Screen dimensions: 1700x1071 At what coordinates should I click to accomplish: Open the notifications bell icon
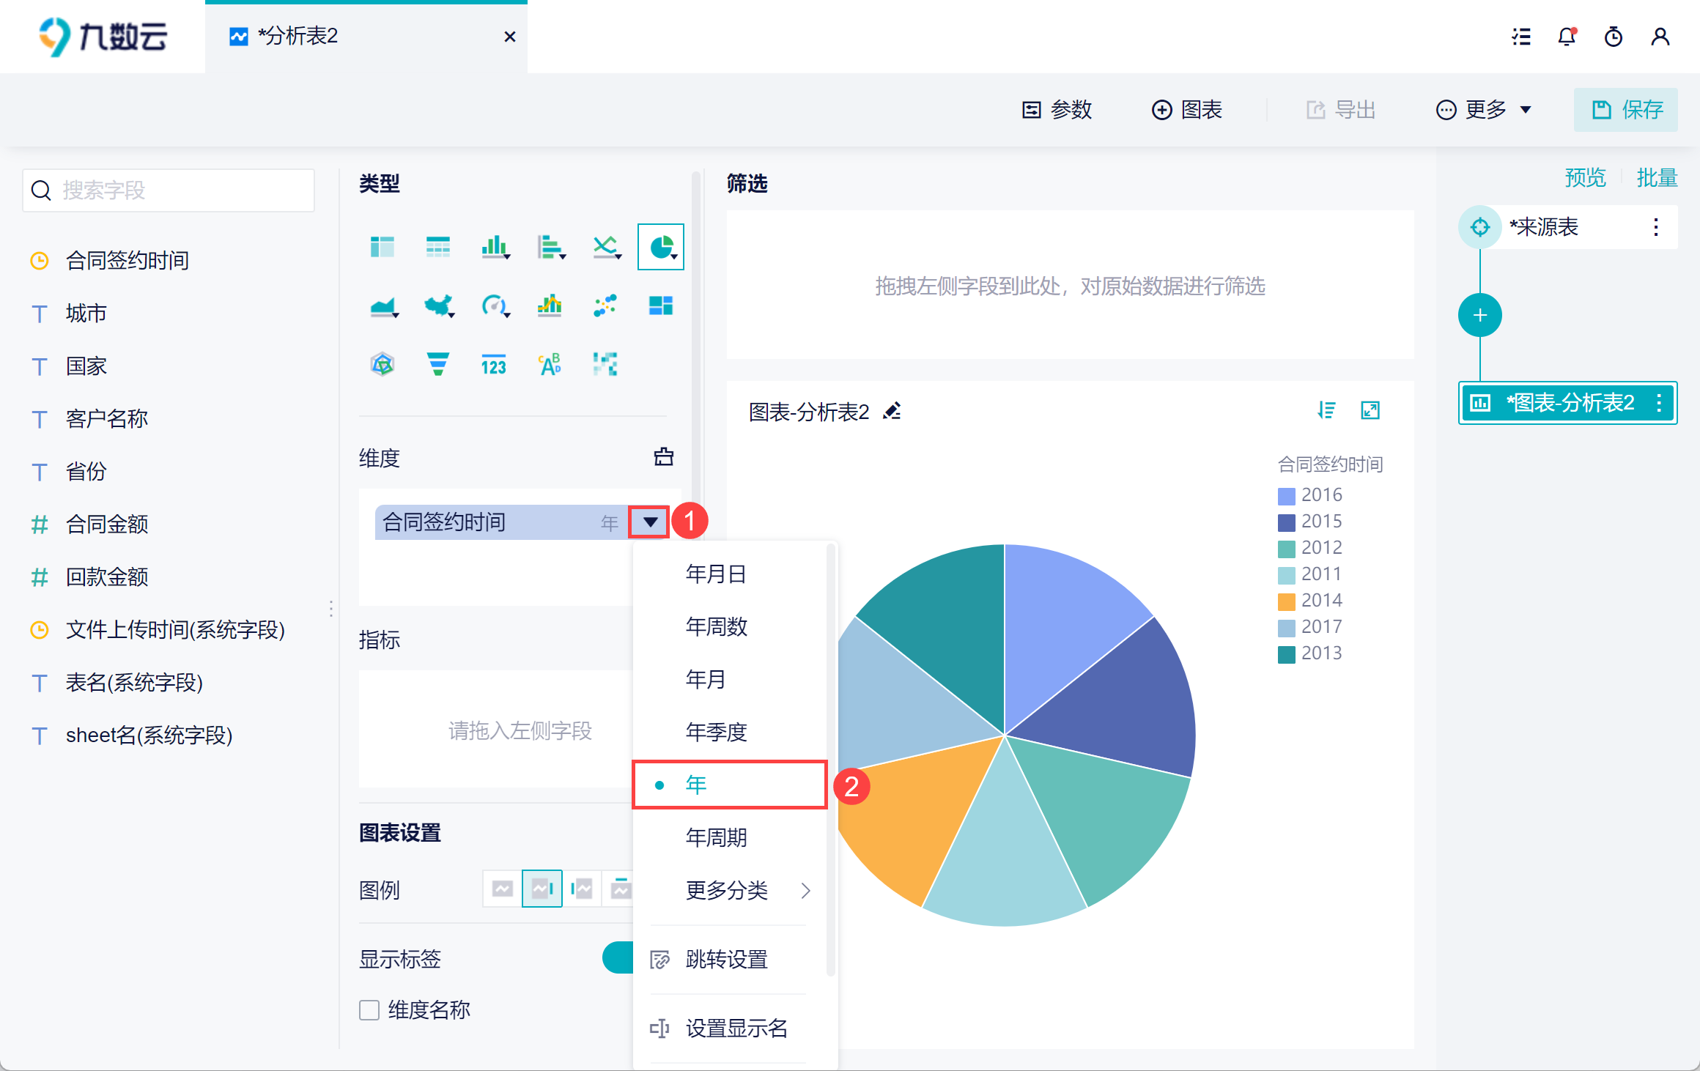[1567, 37]
